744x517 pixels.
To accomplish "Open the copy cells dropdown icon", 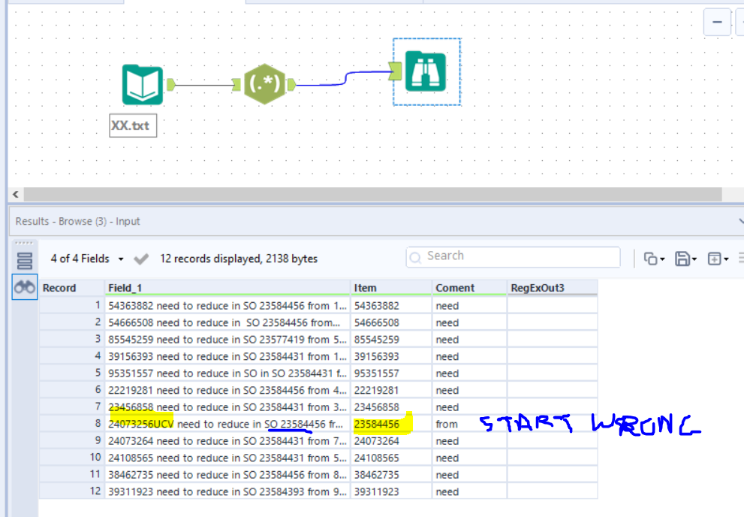I will pyautogui.click(x=655, y=258).
